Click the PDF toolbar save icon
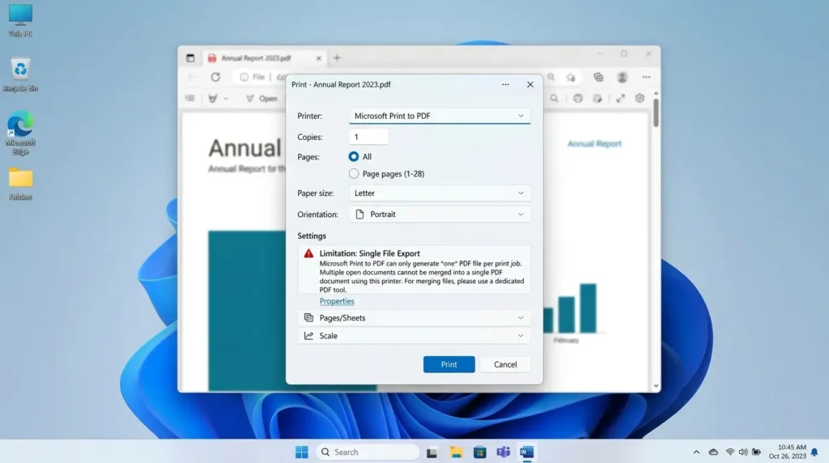 (597, 98)
